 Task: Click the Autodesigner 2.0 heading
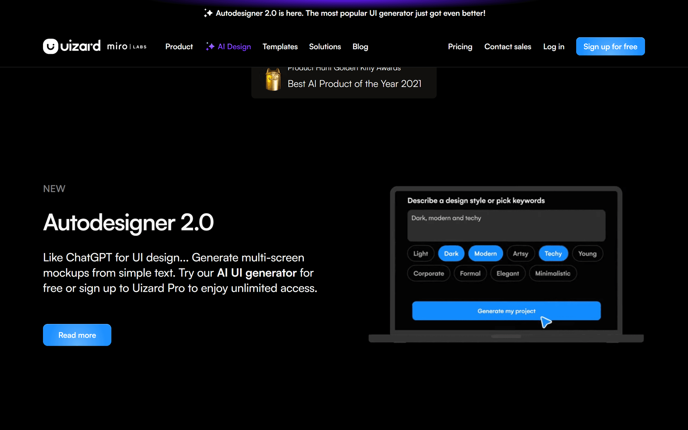tap(128, 223)
